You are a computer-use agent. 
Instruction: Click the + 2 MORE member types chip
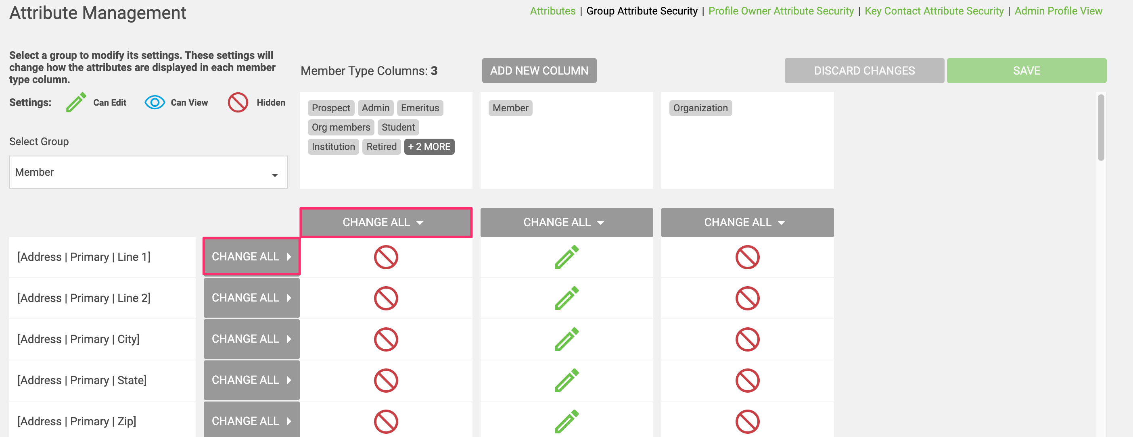(429, 147)
